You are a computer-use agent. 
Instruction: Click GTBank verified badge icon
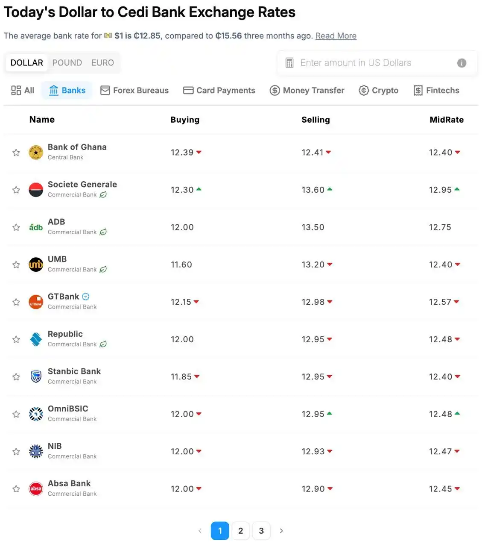click(86, 296)
